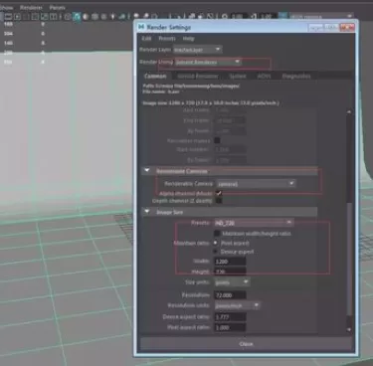Image resolution: width=373 pixels, height=366 pixels.
Task: Open the Help menu in Render Settings
Action: click(188, 39)
